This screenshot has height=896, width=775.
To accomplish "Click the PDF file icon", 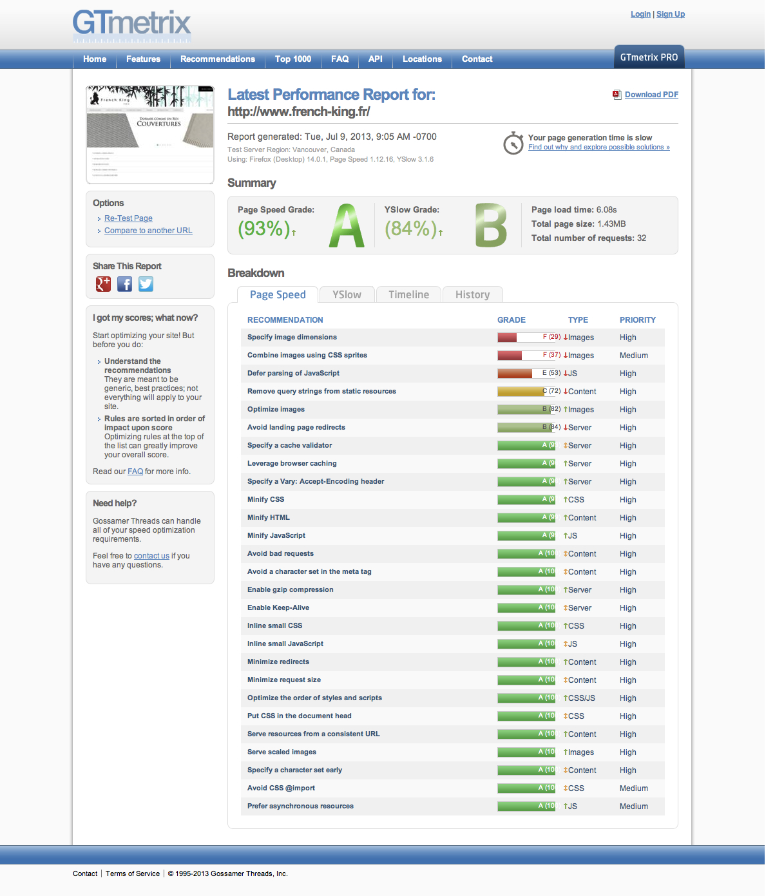I will pos(617,95).
